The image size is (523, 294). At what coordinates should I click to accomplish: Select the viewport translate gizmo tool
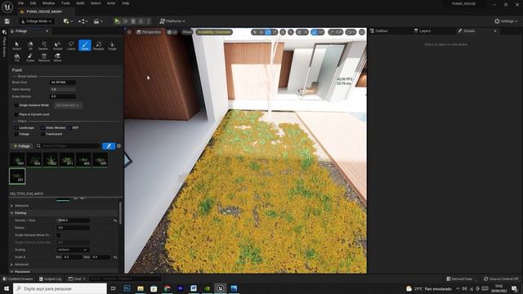[x=261, y=32]
